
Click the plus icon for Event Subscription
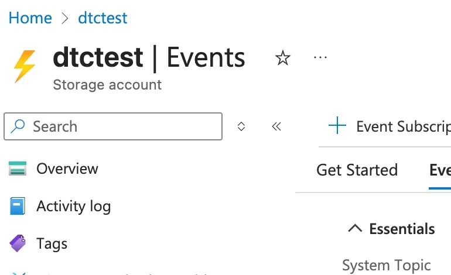pyautogui.click(x=337, y=126)
